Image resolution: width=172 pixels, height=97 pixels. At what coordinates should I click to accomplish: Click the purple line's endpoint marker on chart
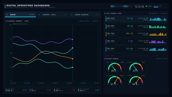click(73, 39)
